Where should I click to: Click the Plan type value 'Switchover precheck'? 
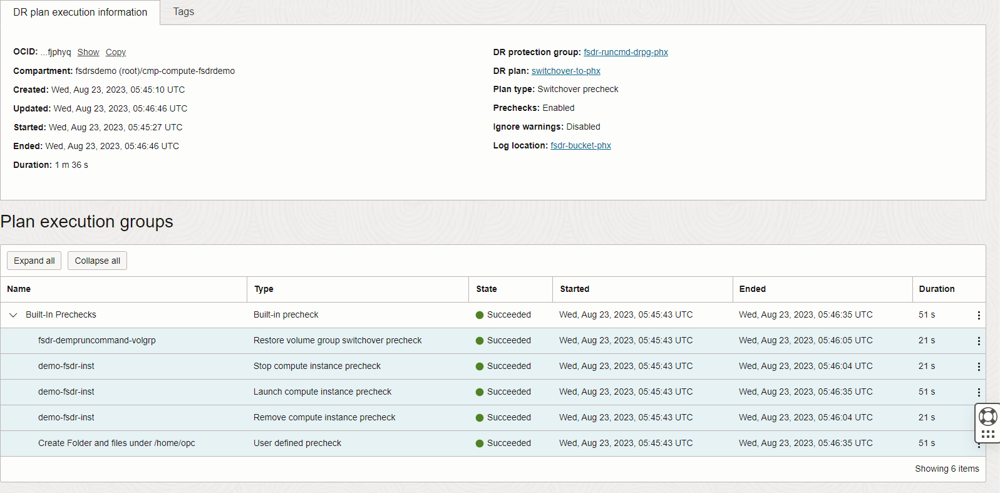(578, 89)
